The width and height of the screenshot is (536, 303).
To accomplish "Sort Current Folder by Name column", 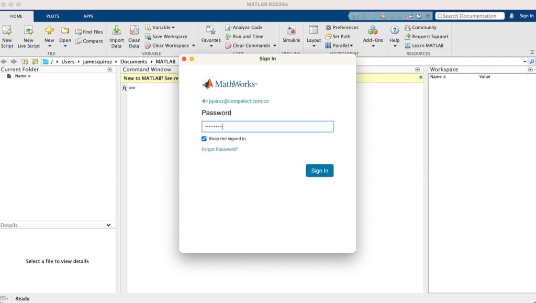I will click(x=23, y=76).
